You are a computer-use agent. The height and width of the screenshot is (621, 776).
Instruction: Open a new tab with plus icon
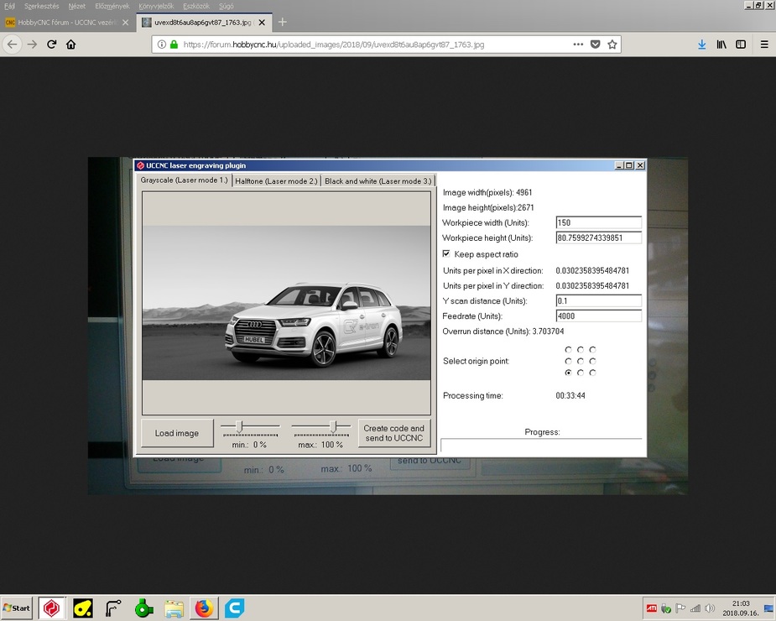[x=283, y=22]
